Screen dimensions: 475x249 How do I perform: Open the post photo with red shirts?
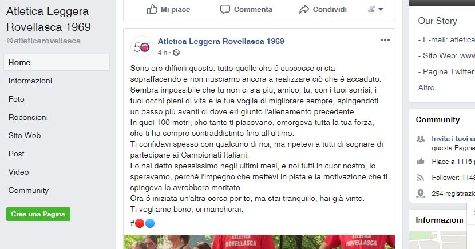[259, 242]
